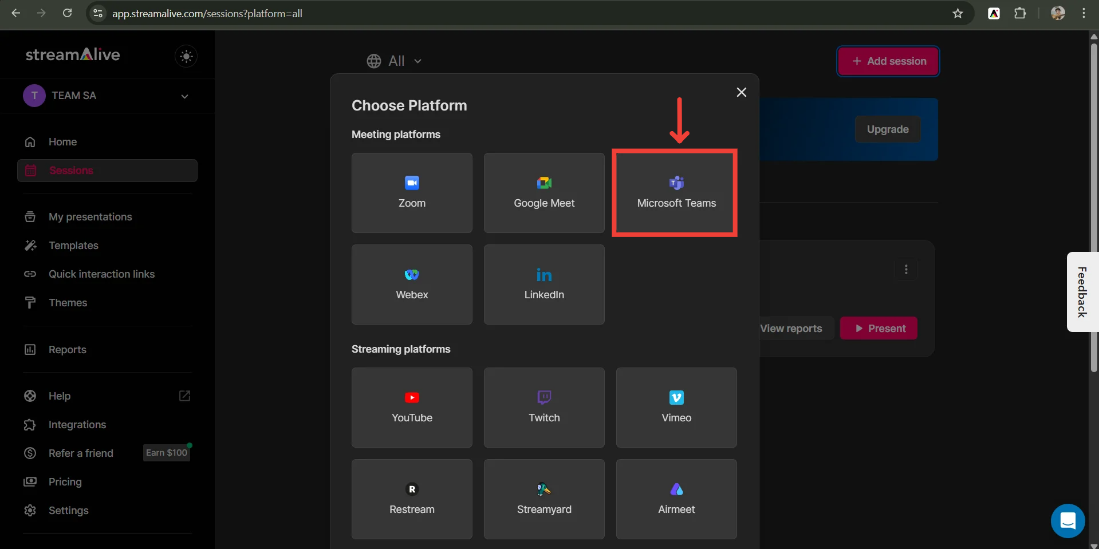Pick the Vimeo streaming tile
Image resolution: width=1099 pixels, height=549 pixels.
[x=676, y=408]
